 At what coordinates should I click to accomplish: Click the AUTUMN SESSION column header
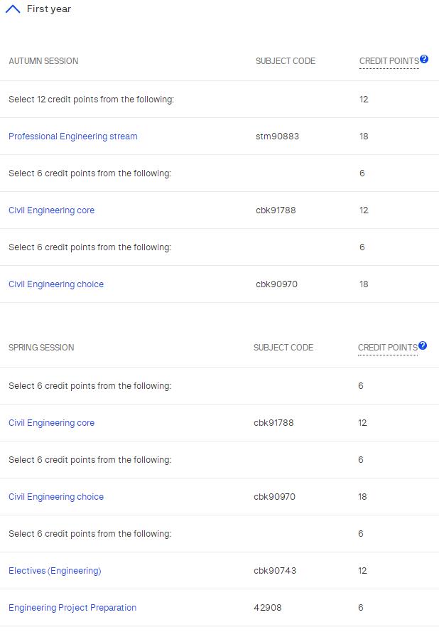(x=43, y=61)
